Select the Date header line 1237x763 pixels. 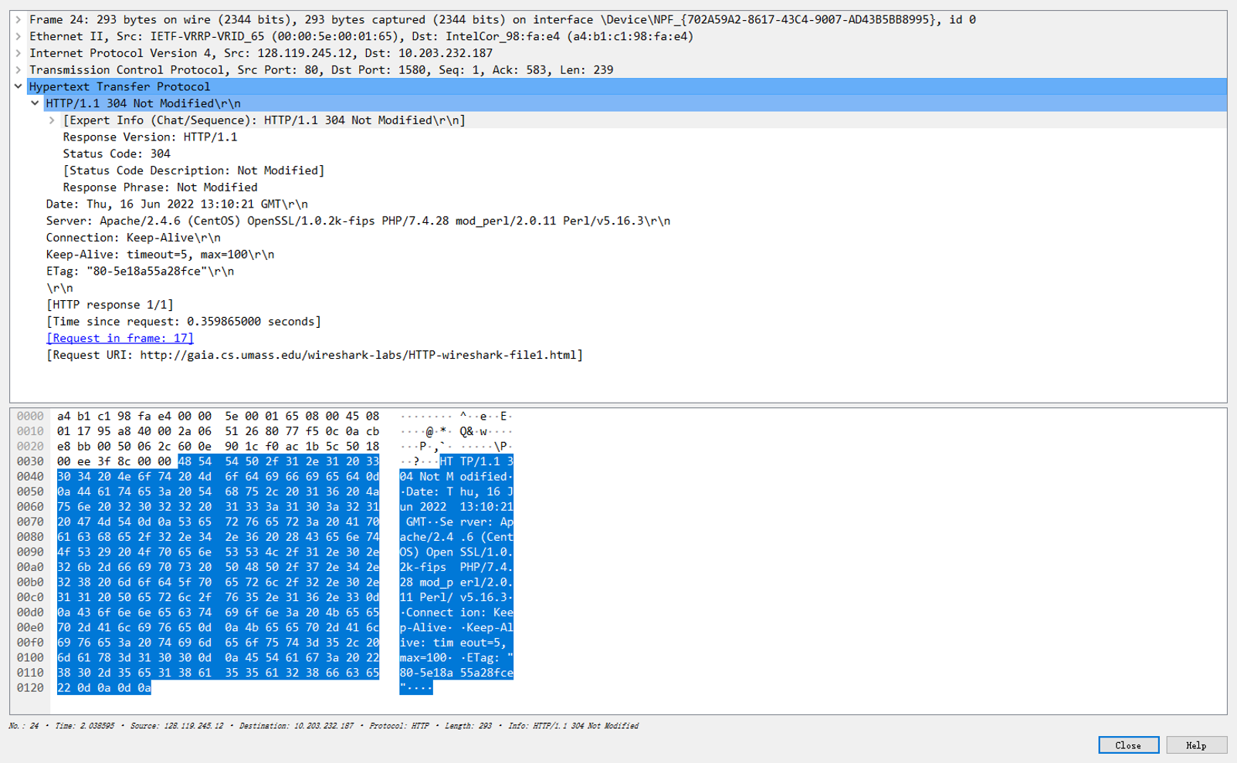tap(177, 204)
